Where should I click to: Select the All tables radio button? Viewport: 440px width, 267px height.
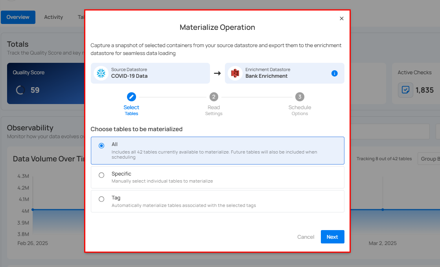pos(101,146)
